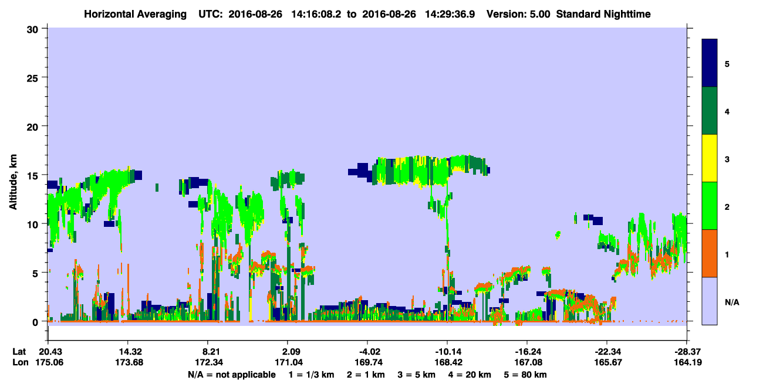
Task: Click the 'Lat' row label
Action: (x=19, y=352)
